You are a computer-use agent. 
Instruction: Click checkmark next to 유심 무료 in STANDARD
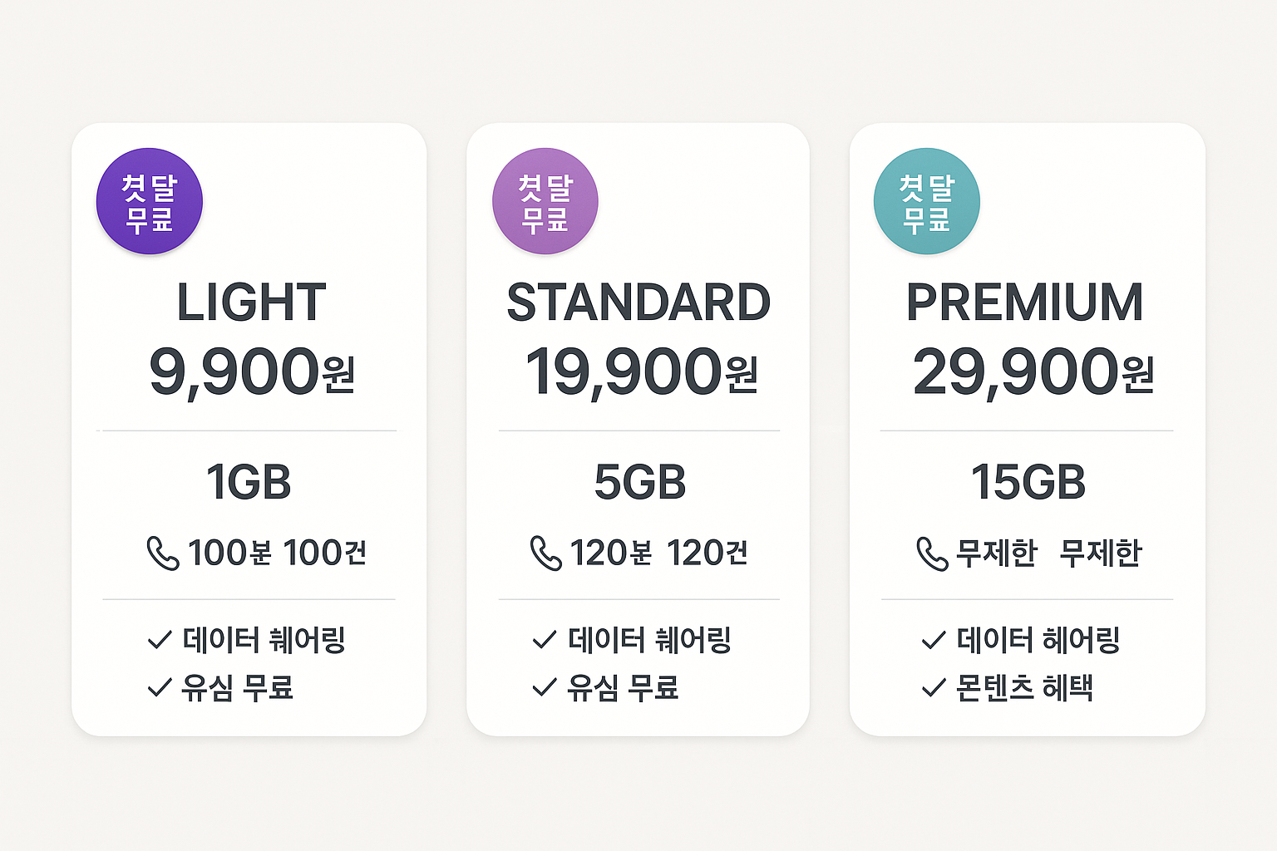tap(545, 688)
